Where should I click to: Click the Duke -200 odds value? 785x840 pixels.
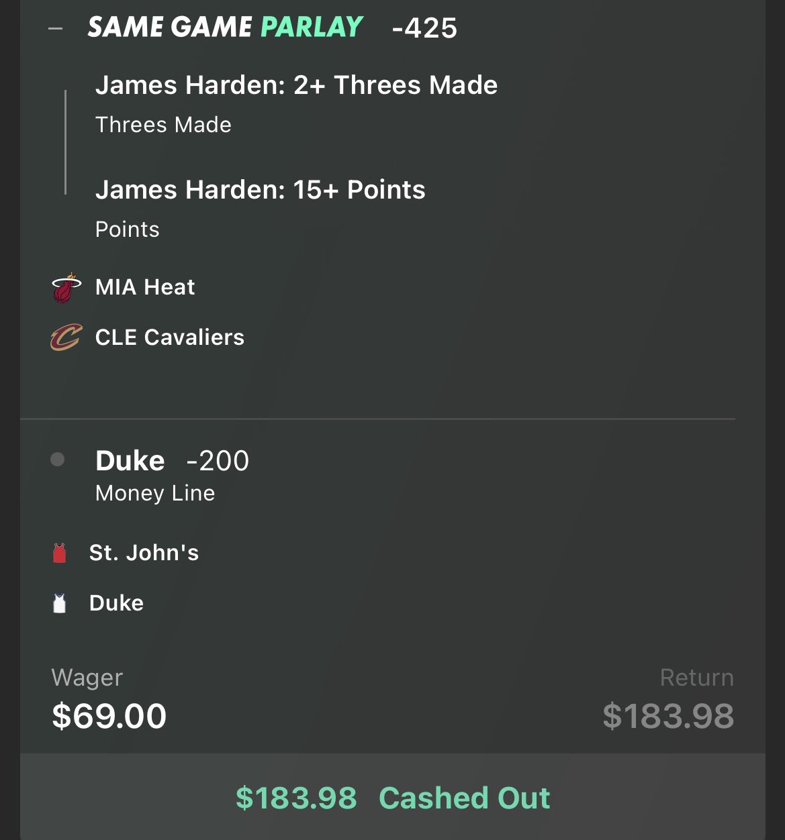pos(218,461)
